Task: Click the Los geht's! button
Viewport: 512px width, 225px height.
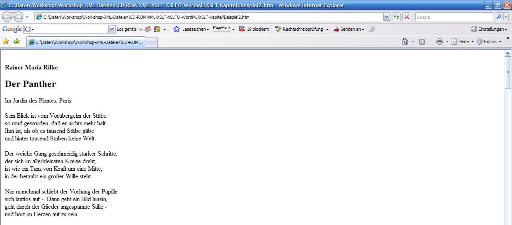Action: click(127, 29)
